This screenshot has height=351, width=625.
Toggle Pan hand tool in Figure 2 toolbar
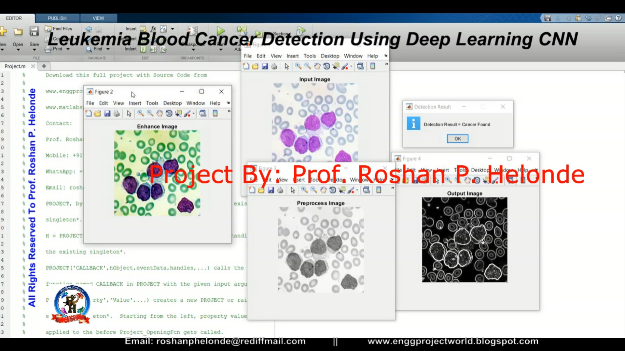click(160, 113)
